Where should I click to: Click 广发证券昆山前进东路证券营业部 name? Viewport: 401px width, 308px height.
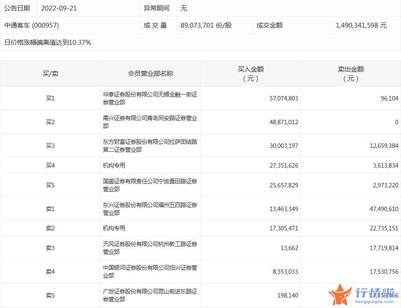pyautogui.click(x=150, y=295)
